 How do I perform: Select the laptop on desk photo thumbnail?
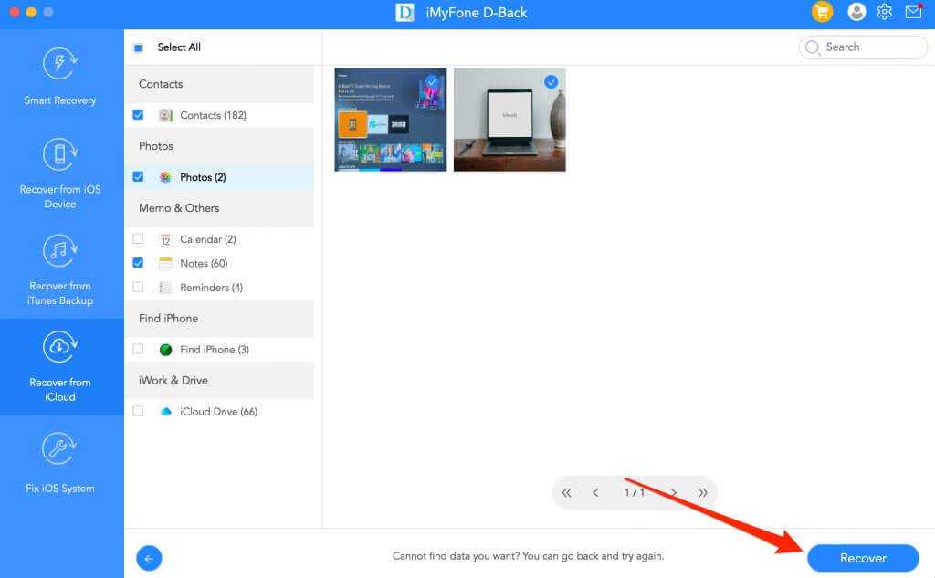coord(510,120)
